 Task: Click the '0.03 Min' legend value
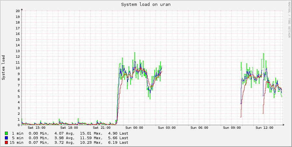pos(39,138)
